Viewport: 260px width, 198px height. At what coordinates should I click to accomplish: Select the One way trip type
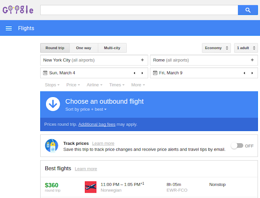coord(84,48)
